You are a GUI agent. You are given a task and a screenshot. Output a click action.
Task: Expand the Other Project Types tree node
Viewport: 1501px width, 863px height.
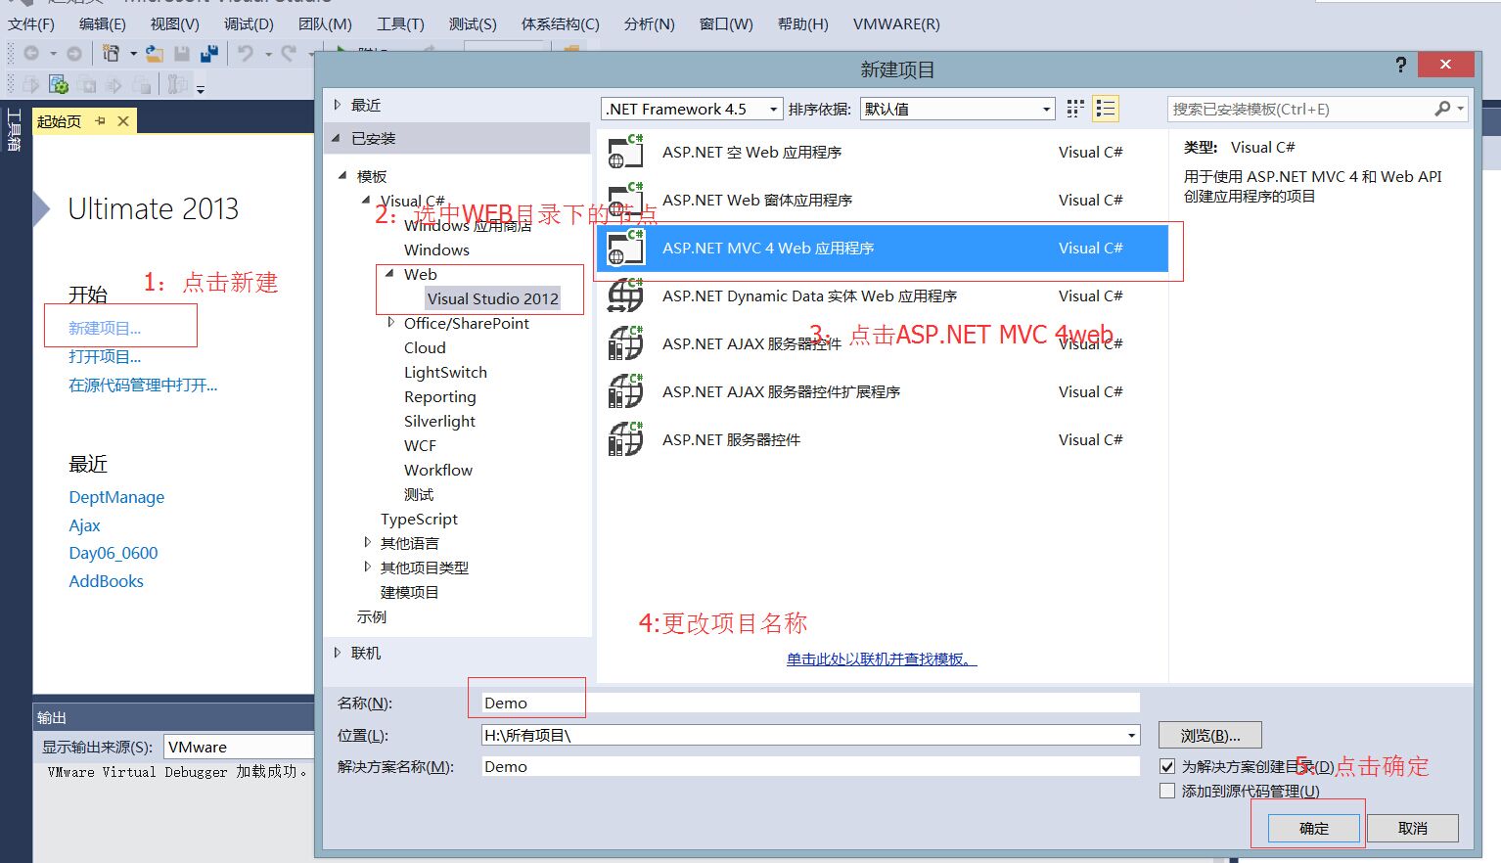pyautogui.click(x=367, y=567)
